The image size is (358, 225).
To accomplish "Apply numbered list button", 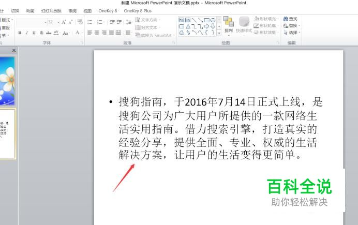I will tap(100, 22).
